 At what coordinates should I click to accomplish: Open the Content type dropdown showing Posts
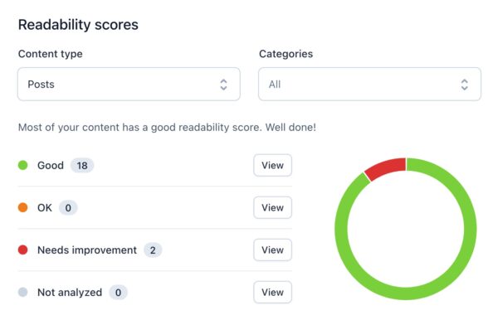[x=129, y=84]
